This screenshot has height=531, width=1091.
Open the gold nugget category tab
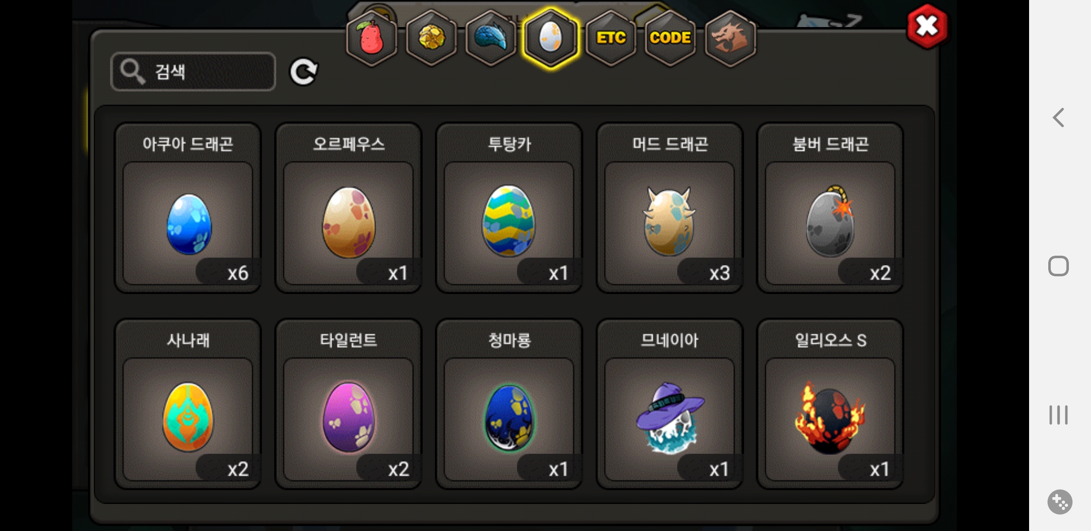[x=431, y=38]
